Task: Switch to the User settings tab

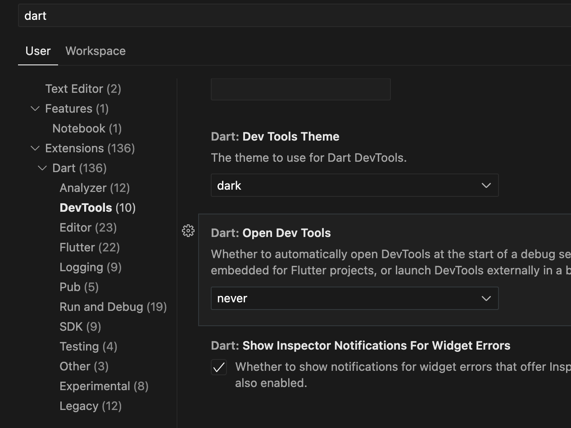Action: pos(38,51)
